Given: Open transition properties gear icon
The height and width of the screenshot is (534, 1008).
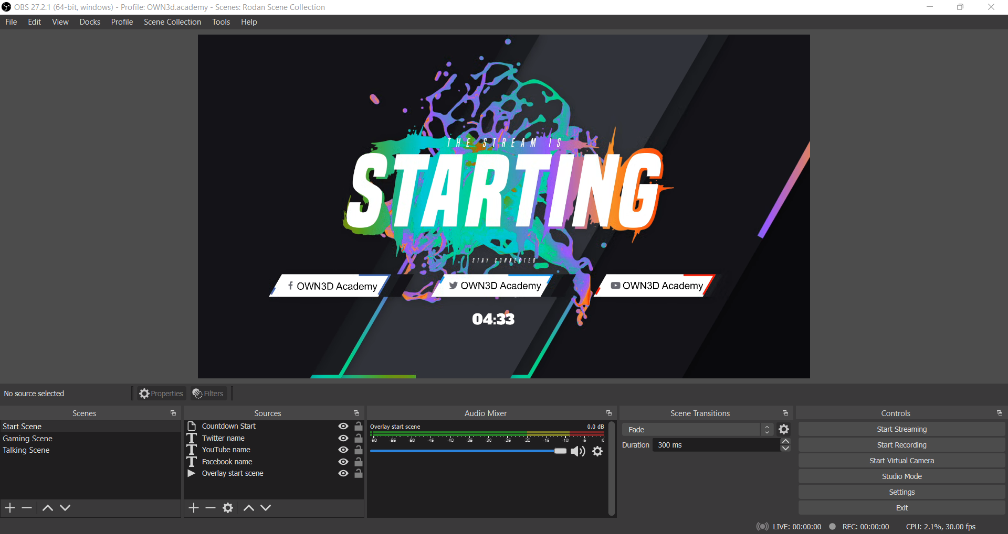Looking at the screenshot, I should click(x=784, y=430).
